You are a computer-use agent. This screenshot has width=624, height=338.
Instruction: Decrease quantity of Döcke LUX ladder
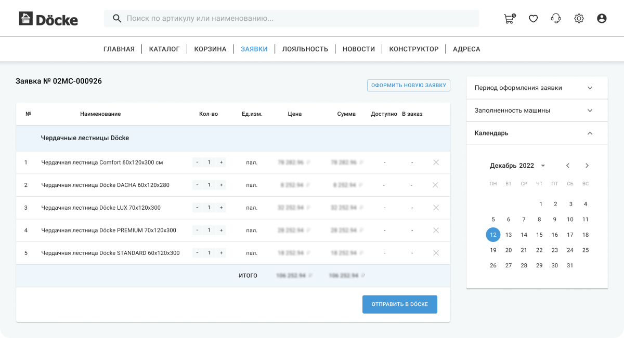(x=197, y=208)
